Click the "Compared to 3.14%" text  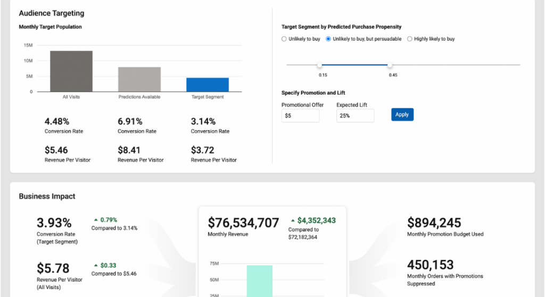click(114, 228)
